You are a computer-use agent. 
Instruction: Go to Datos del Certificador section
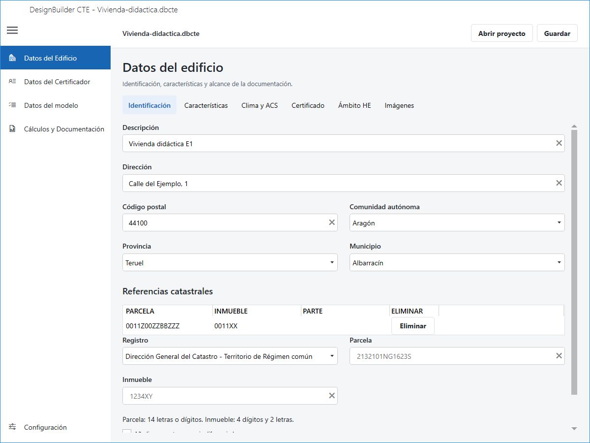(x=55, y=82)
